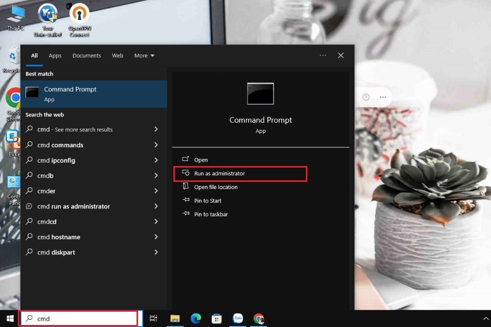Show hidden system tray icons
The height and width of the screenshot is (327, 491).
point(486,318)
